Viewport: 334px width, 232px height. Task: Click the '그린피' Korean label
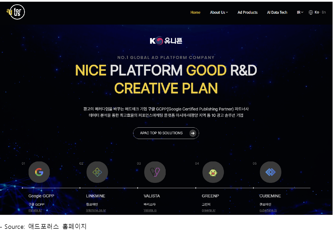coord(206,205)
